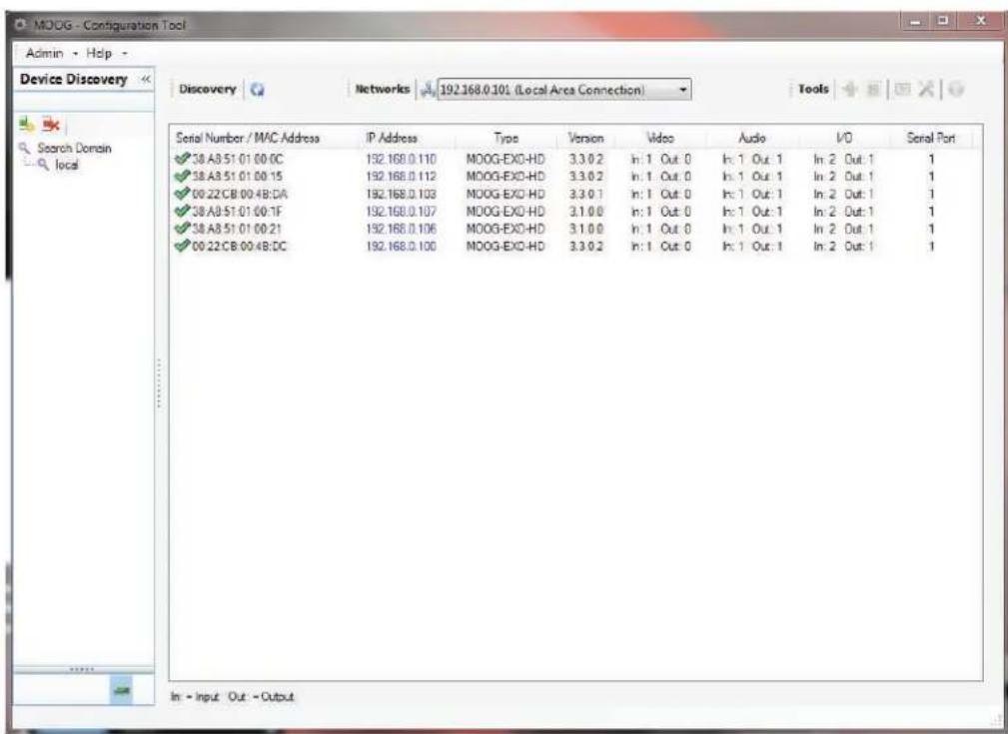Screen dimensions: 1008x734
Task: Click I/O In:2 Out:1 for 192.168.0.103
Action: [843, 194]
